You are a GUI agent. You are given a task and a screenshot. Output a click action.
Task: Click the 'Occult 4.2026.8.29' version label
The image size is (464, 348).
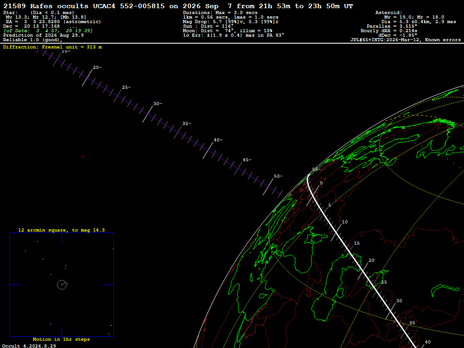tap(29, 346)
